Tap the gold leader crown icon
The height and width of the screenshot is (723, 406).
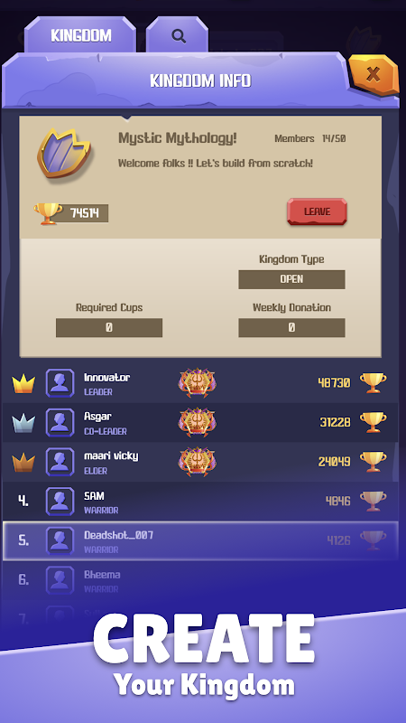click(x=23, y=383)
